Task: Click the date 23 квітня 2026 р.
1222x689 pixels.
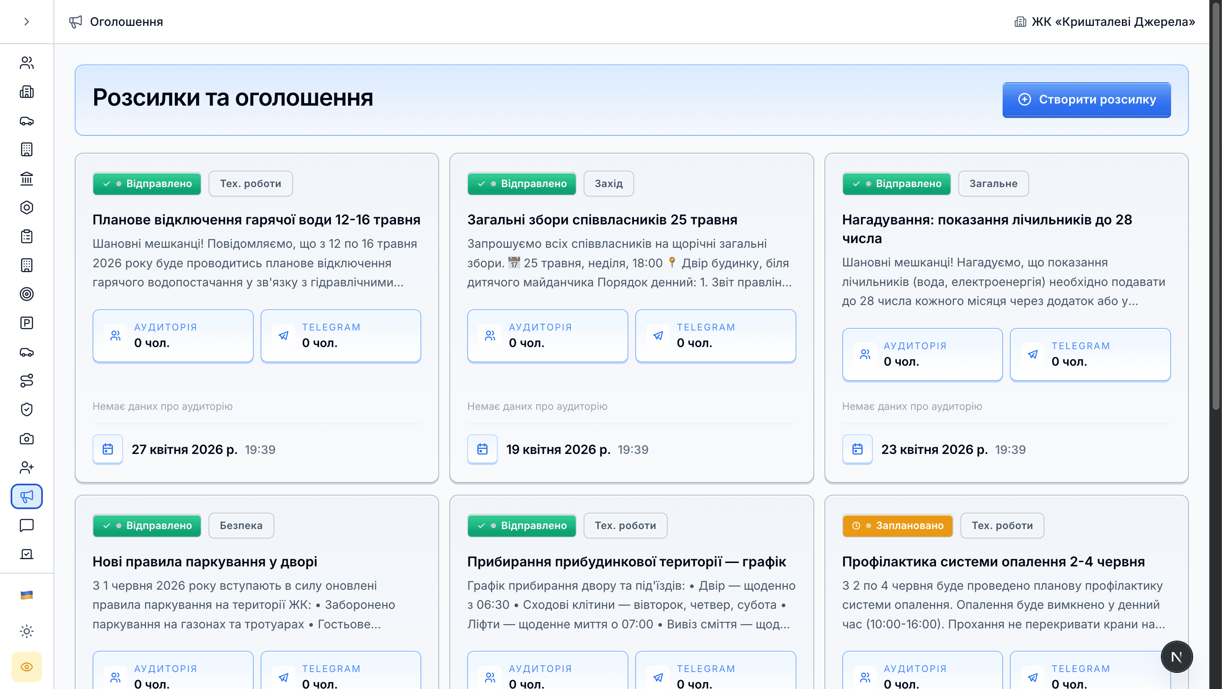Action: (x=934, y=450)
